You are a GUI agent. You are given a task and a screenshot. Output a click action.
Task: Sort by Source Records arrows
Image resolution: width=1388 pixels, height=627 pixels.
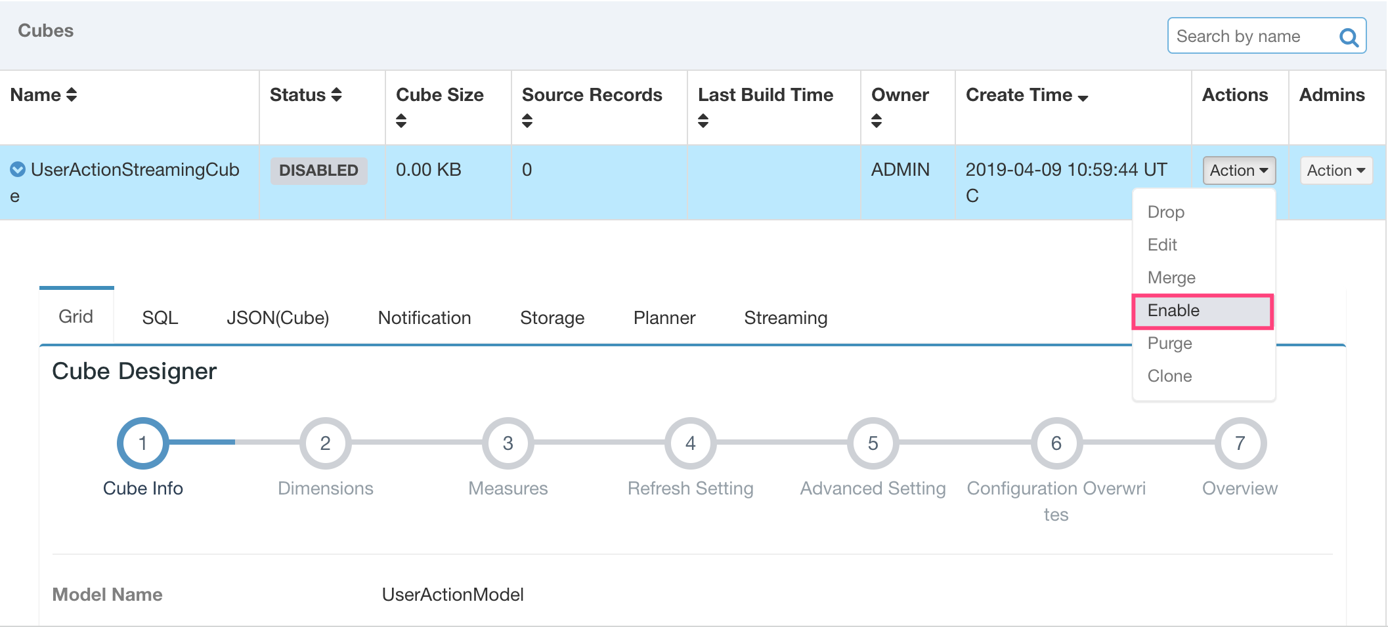point(527,121)
